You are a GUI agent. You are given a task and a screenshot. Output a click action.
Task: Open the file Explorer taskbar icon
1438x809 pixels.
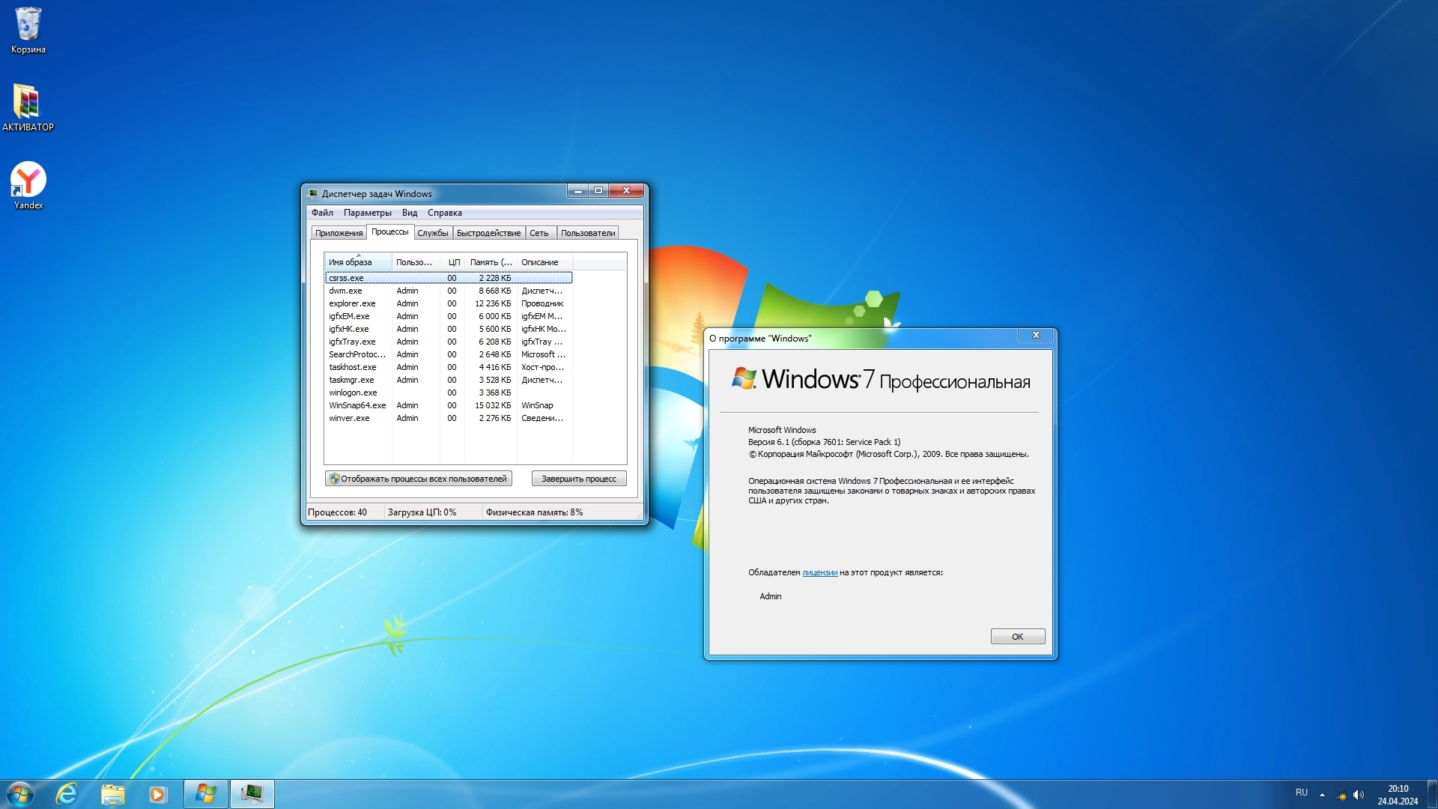(112, 793)
